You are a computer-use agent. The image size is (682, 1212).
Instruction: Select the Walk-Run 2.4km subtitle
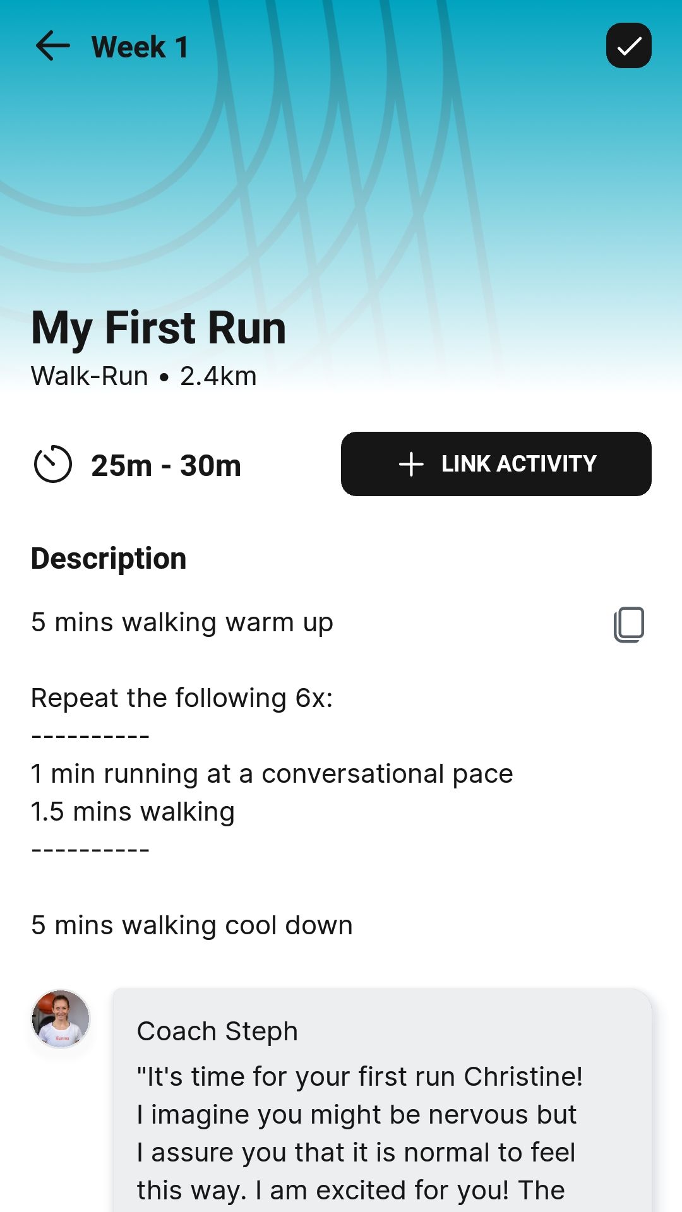pos(143,376)
